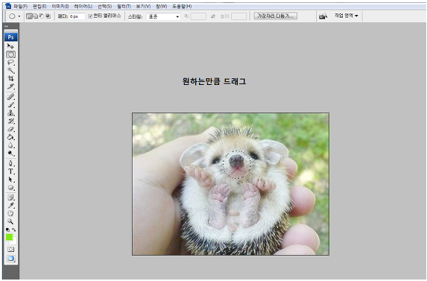Select the Magic Wand tool
427x281 pixels.
click(x=10, y=71)
